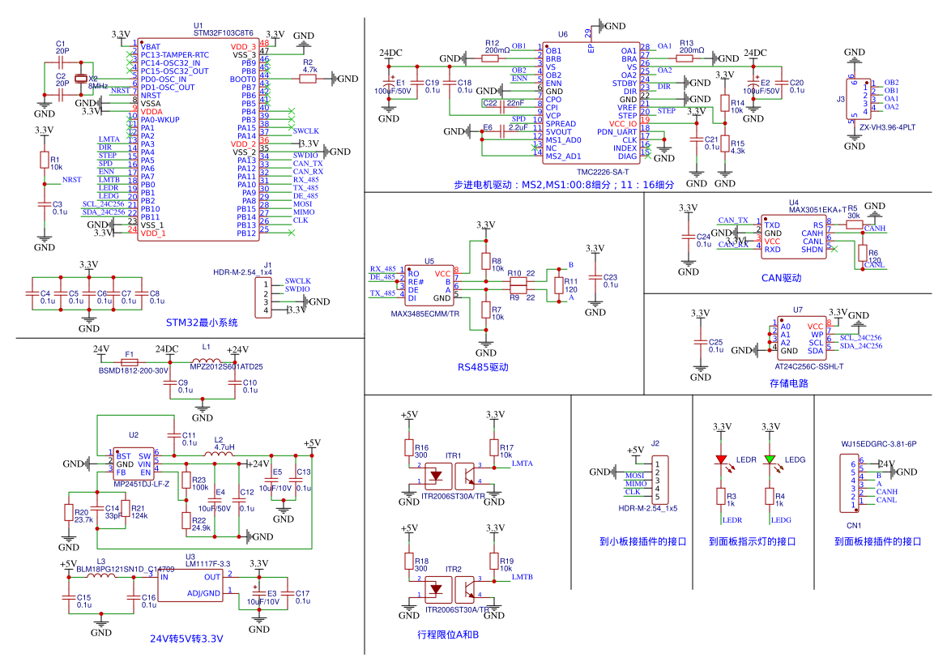Screen dimensions: 947x671
Task: Select the BOOT0 pin label on U1
Action: [x=243, y=79]
